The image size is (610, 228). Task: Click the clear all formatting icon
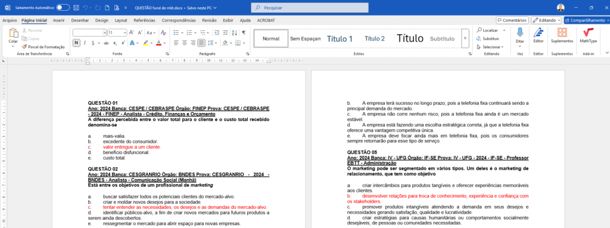tap(163, 33)
